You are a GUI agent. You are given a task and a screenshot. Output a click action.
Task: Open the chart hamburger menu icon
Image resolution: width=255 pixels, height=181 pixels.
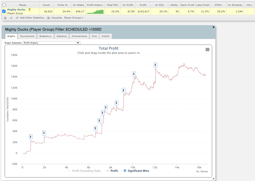pos(207,50)
